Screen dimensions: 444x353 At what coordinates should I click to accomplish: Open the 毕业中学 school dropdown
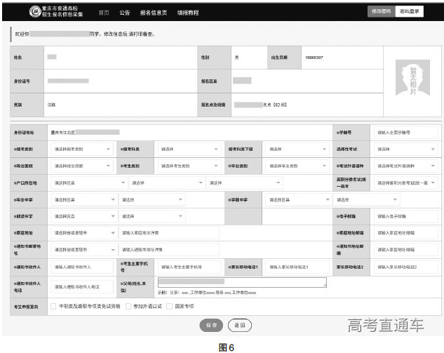(152, 200)
